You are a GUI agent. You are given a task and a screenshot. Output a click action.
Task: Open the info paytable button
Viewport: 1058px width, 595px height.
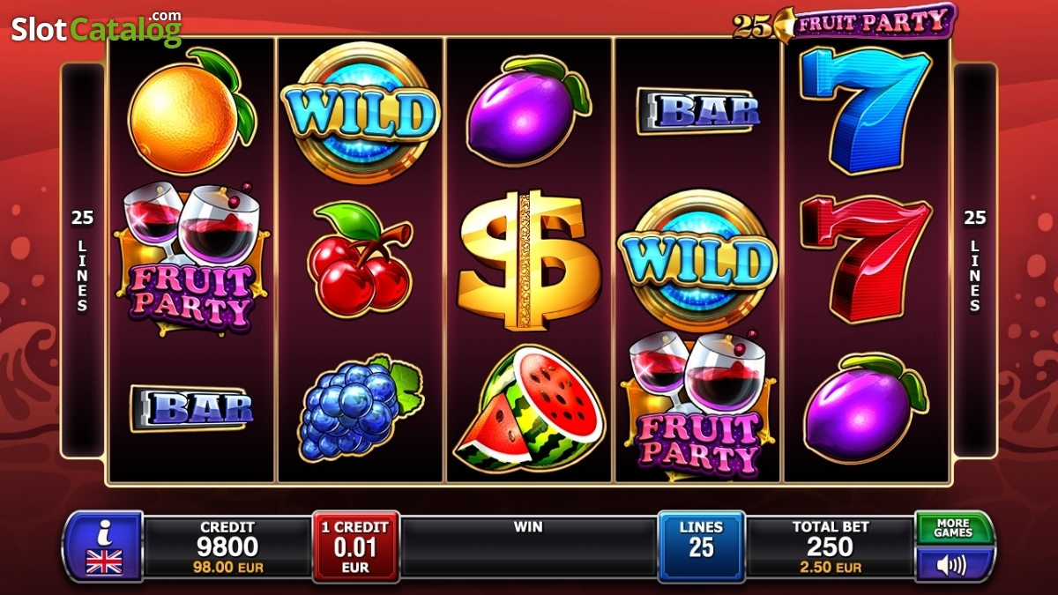point(103,532)
